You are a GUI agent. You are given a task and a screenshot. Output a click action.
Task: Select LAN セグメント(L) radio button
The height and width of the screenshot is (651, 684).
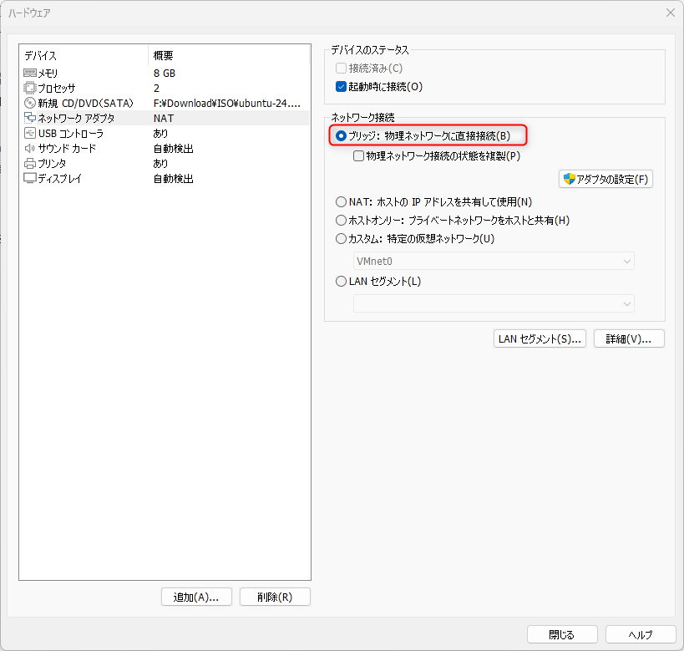pyautogui.click(x=341, y=281)
